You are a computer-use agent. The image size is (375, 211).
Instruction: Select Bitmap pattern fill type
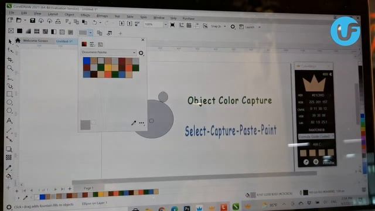point(45,31)
